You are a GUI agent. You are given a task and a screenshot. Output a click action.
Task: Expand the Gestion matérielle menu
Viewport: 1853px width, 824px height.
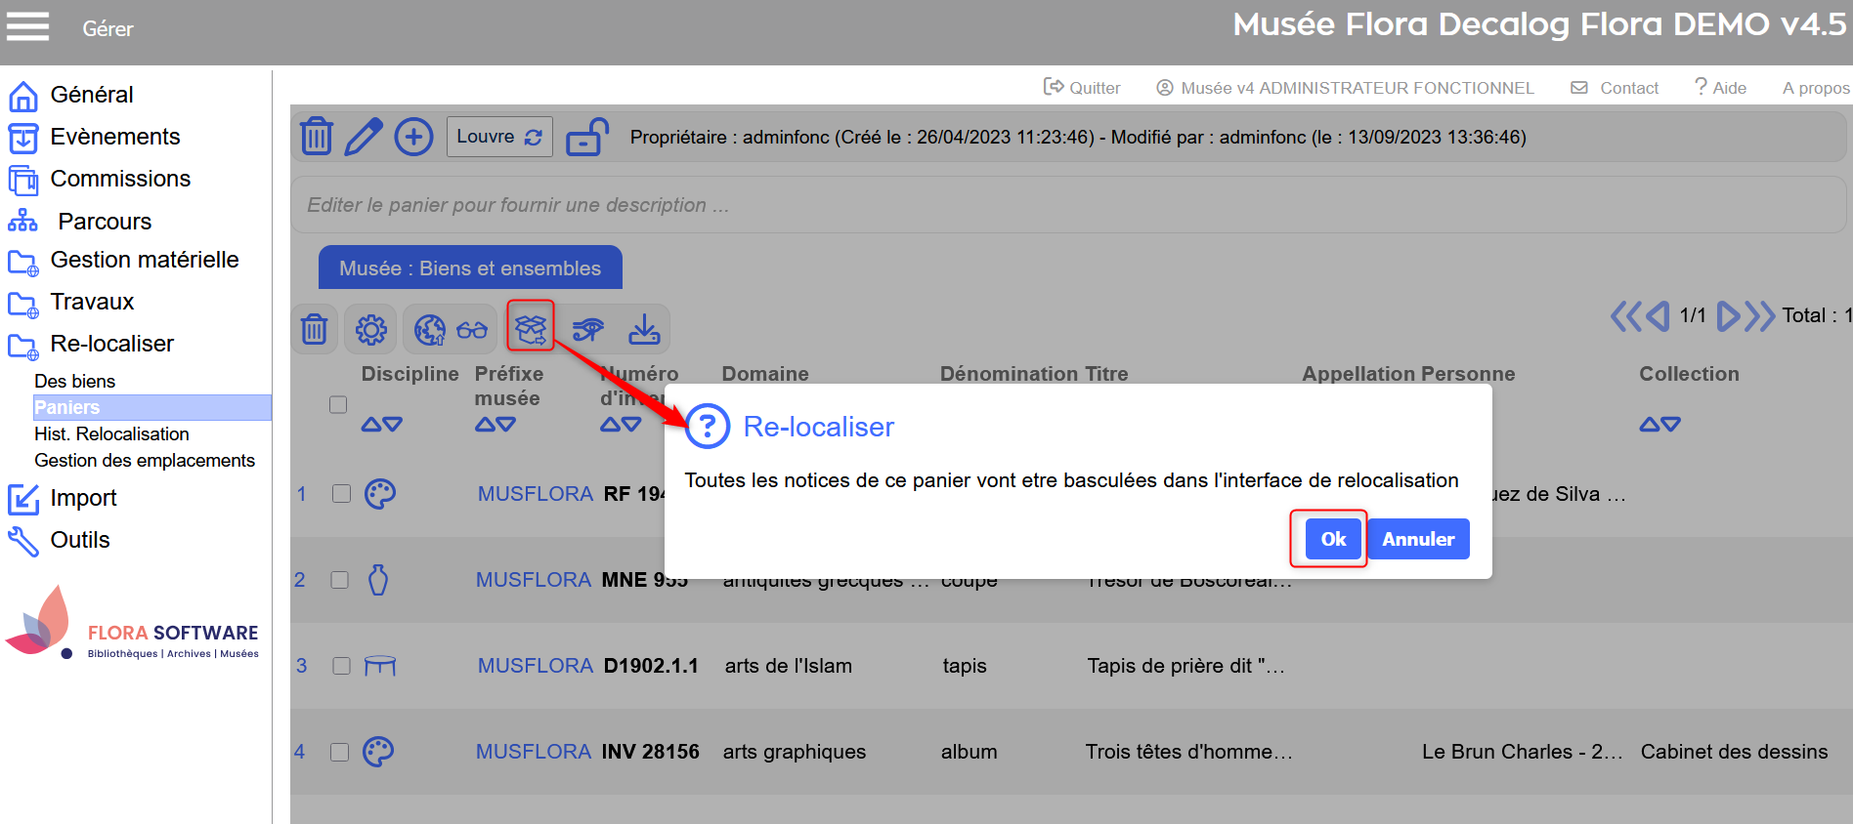144,260
